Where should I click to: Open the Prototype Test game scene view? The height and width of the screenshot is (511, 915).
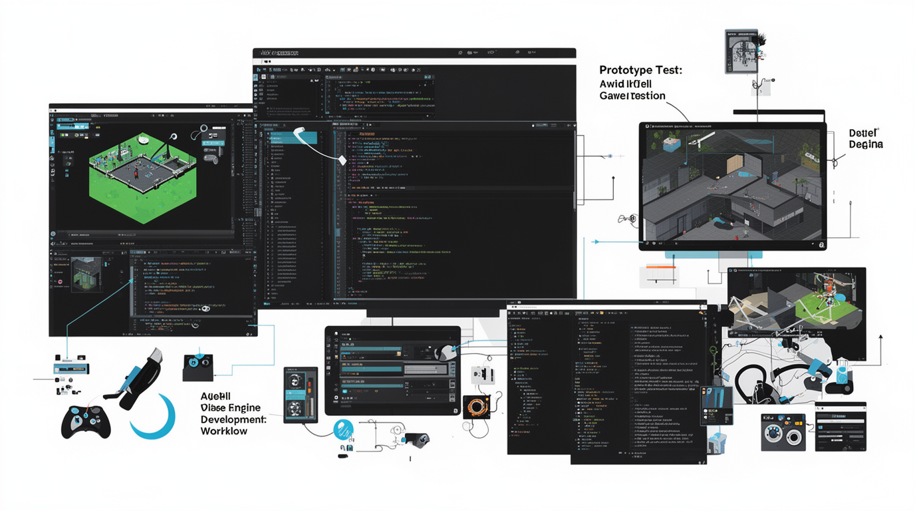(x=732, y=184)
